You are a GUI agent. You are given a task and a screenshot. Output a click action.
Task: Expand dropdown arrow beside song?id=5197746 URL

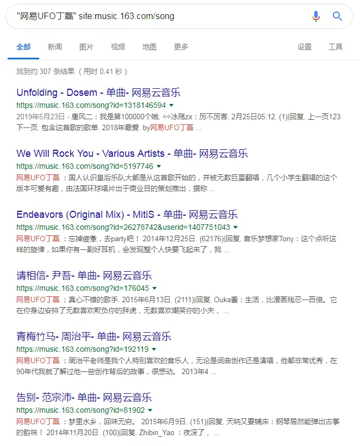click(x=159, y=167)
